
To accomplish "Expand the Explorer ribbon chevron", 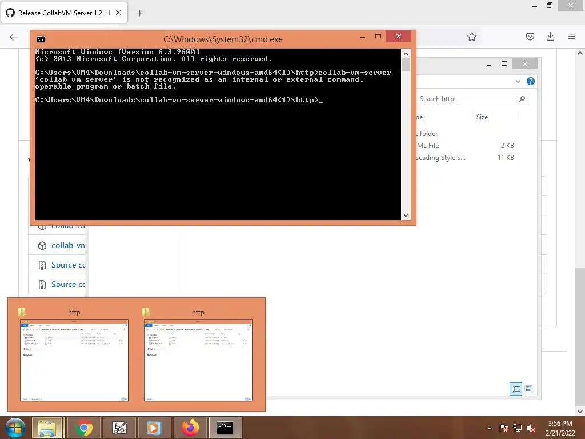I will point(518,81).
